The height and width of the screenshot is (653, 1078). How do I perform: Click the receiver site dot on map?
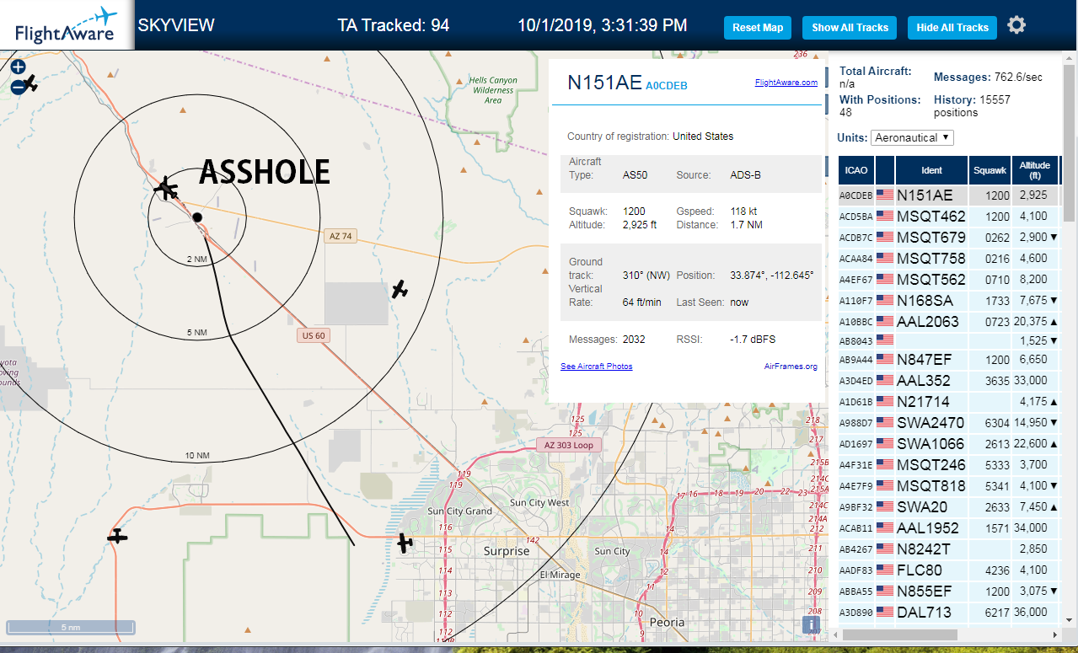197,217
